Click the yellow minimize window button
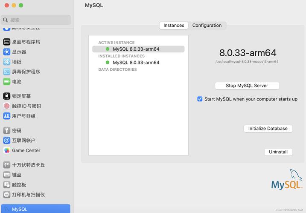Image resolution: width=306 pixels, height=213 pixels. [14, 5]
